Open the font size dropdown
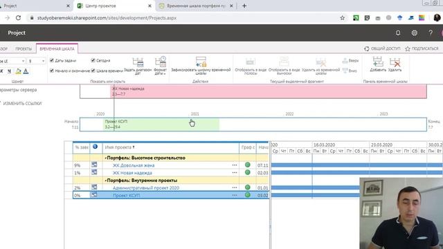This screenshot has height=249, width=443. coord(43,61)
